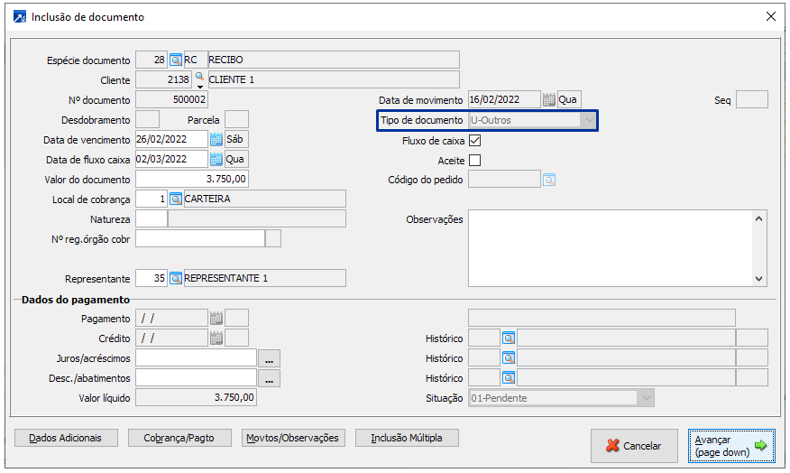Click the Pagamento date field
790x473 pixels.
pos(172,318)
